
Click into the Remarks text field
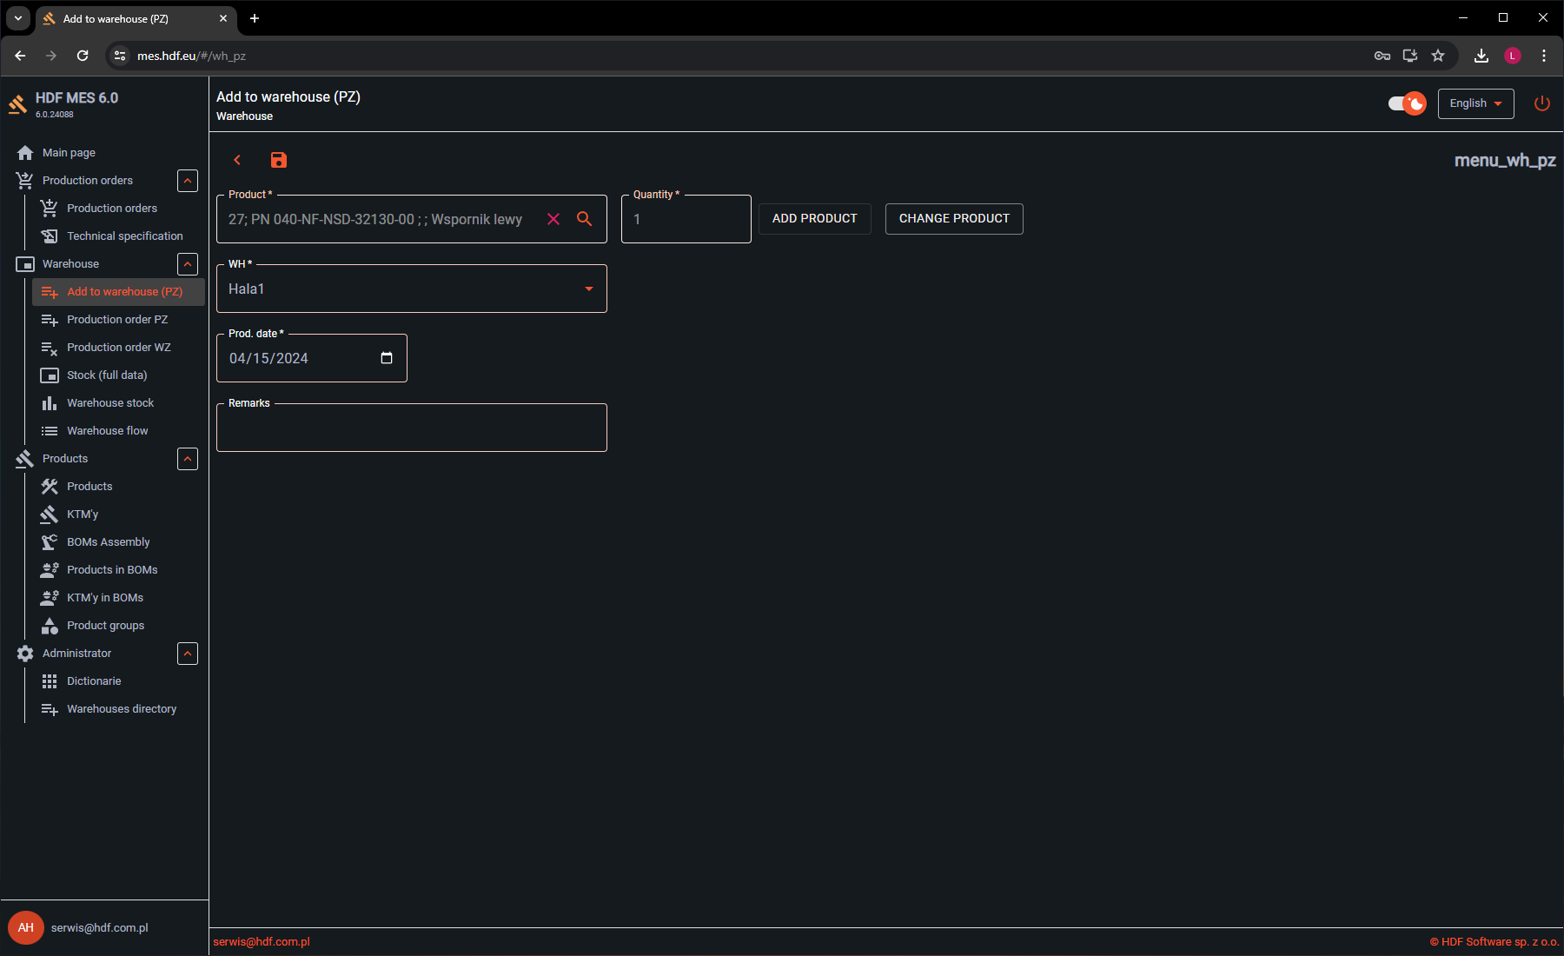pos(411,428)
